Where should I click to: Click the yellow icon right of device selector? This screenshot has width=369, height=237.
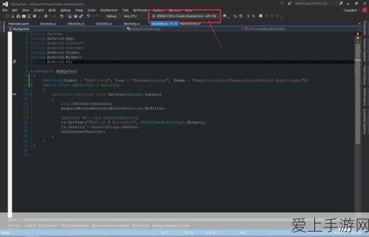(x=224, y=16)
